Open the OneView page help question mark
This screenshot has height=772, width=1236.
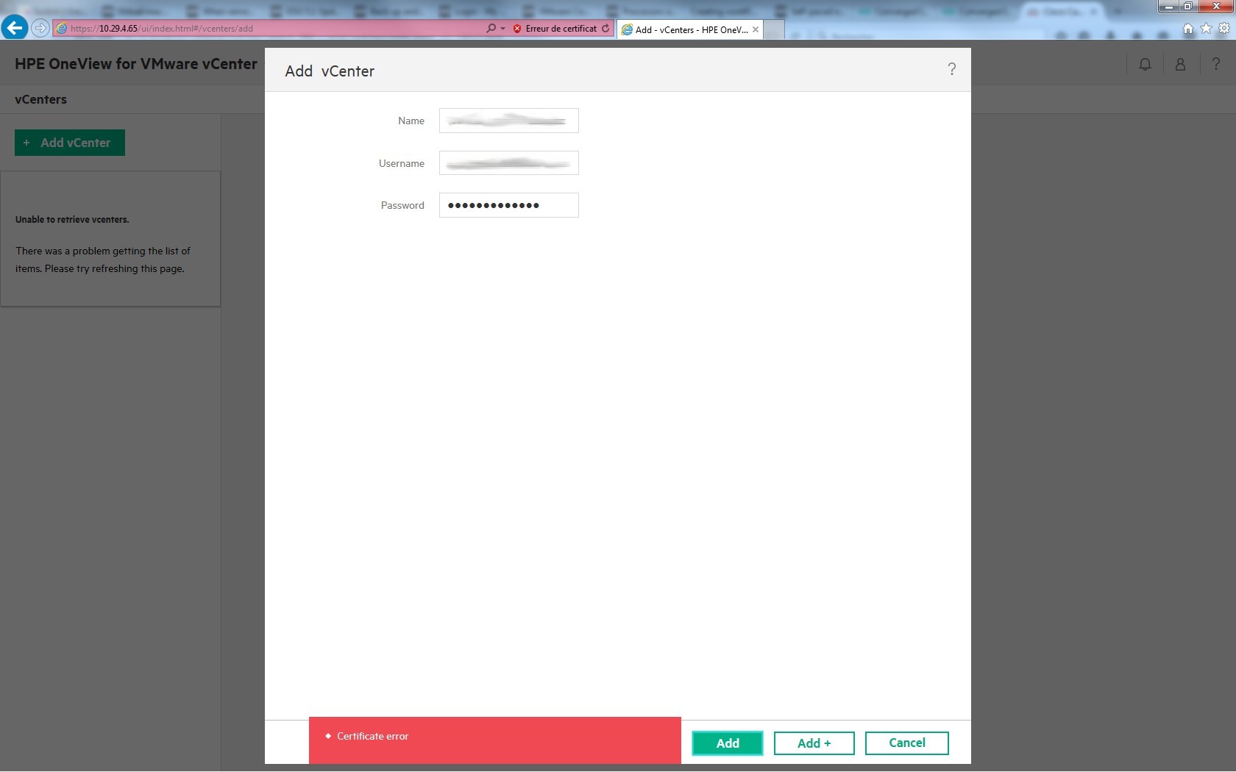(1215, 65)
